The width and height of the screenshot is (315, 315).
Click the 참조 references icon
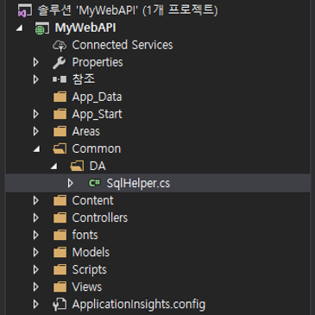pyautogui.click(x=60, y=79)
